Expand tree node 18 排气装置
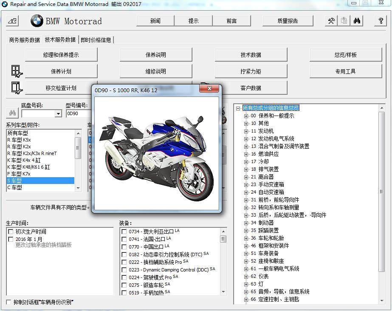The width and height of the screenshot is (392, 311). pyautogui.click(x=246, y=170)
